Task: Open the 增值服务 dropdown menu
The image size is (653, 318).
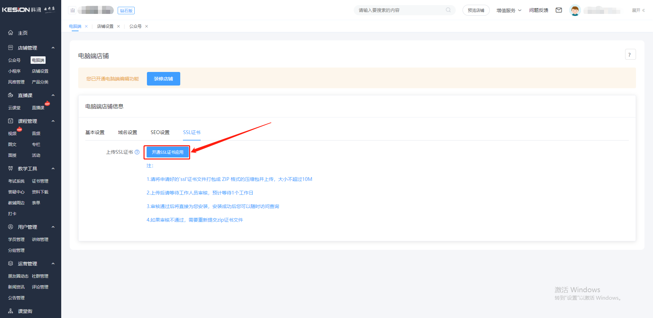Action: [x=508, y=11]
